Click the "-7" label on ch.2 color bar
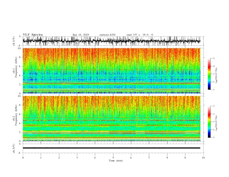 213,138
